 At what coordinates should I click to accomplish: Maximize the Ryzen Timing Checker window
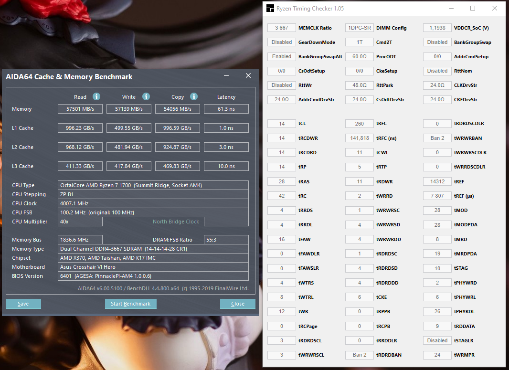pos(473,9)
